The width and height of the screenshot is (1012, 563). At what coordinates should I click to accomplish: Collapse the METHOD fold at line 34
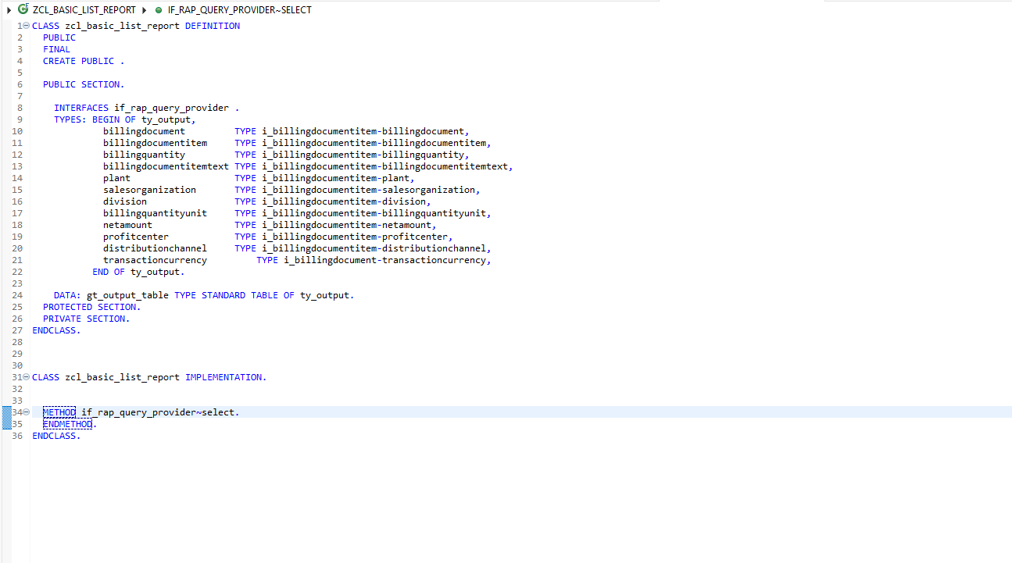27,412
